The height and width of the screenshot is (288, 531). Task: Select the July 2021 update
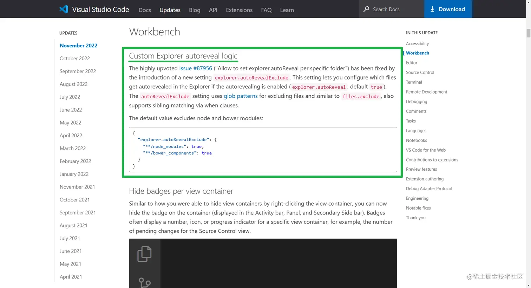point(70,238)
